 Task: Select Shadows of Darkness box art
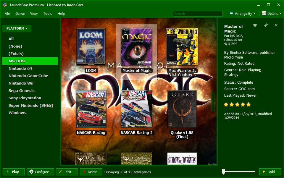(x=182, y=158)
